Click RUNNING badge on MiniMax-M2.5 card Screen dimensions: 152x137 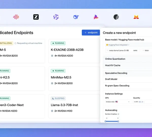[x=58, y=71]
